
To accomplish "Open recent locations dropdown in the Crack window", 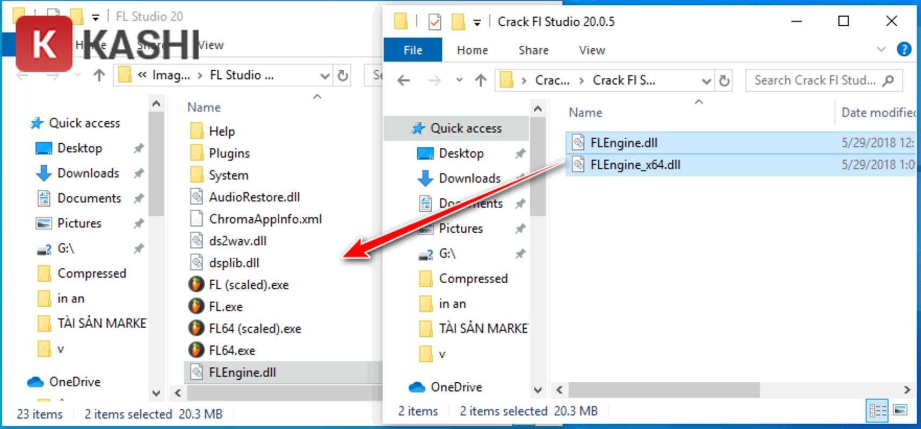I will (x=459, y=80).
